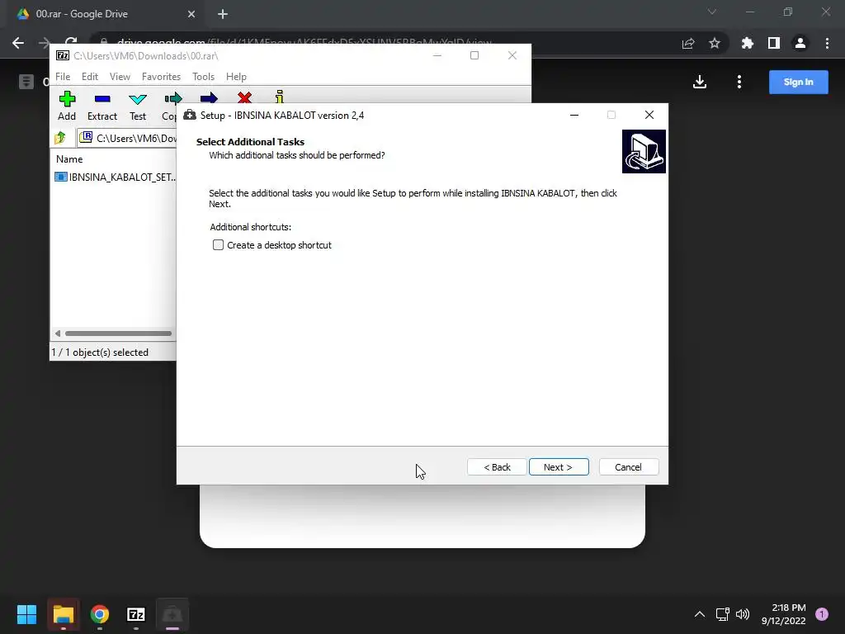Check the Create a desktop shortcut box
Image resolution: width=845 pixels, height=634 pixels.
(218, 245)
